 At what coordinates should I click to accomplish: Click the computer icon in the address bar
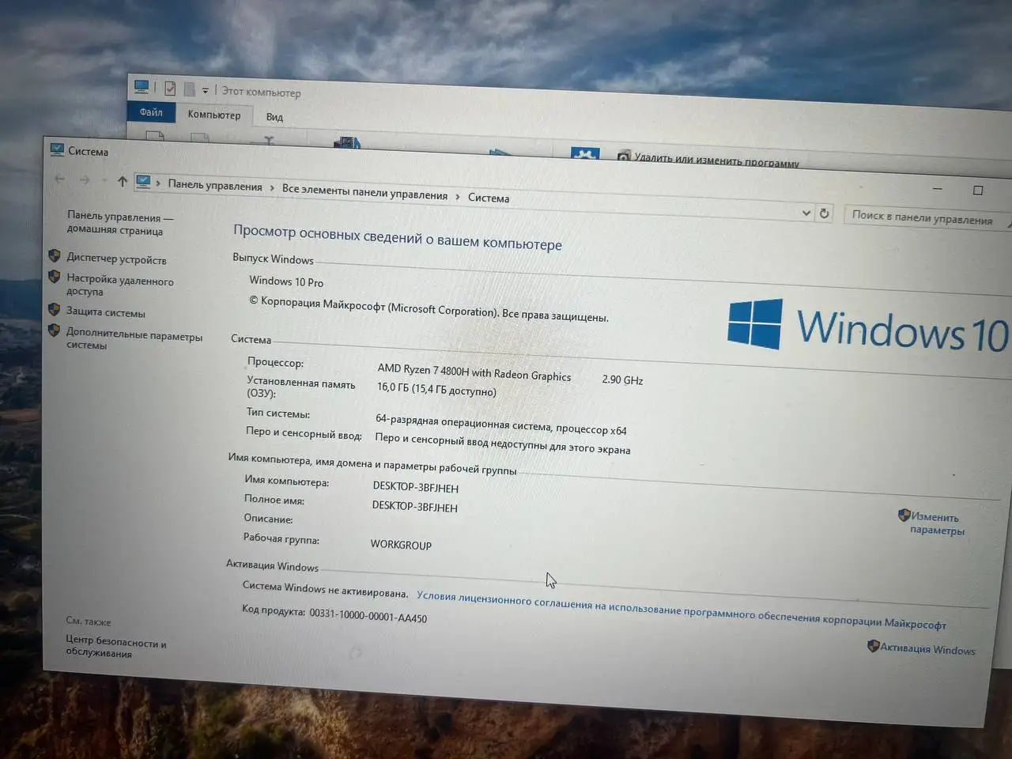143,182
